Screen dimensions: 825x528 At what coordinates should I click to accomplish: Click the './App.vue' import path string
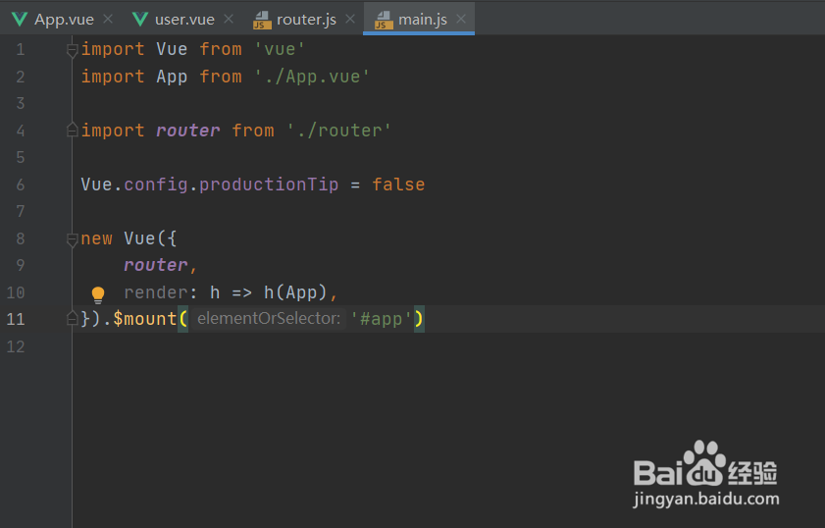click(x=312, y=77)
